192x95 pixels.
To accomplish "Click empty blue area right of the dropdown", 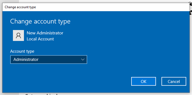I will point(135,60).
